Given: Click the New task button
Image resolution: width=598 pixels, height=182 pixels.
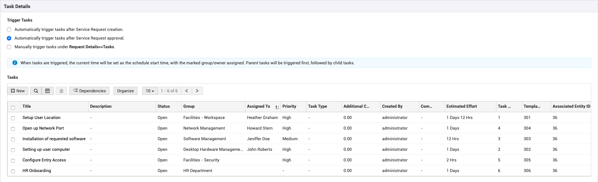Looking at the screenshot, I should tap(18, 91).
